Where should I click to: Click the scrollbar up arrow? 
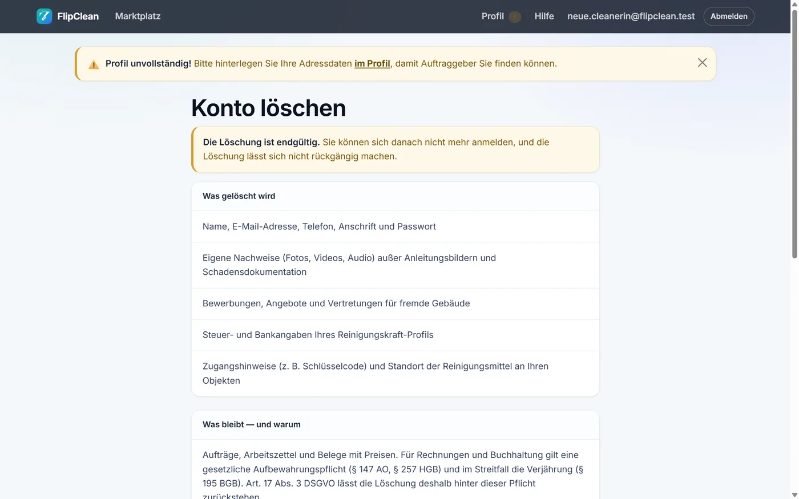794,4
